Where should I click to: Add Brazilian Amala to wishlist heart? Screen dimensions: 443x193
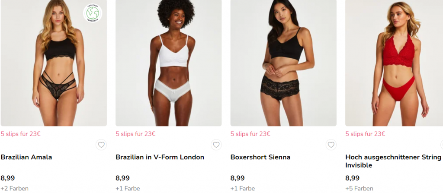(101, 145)
